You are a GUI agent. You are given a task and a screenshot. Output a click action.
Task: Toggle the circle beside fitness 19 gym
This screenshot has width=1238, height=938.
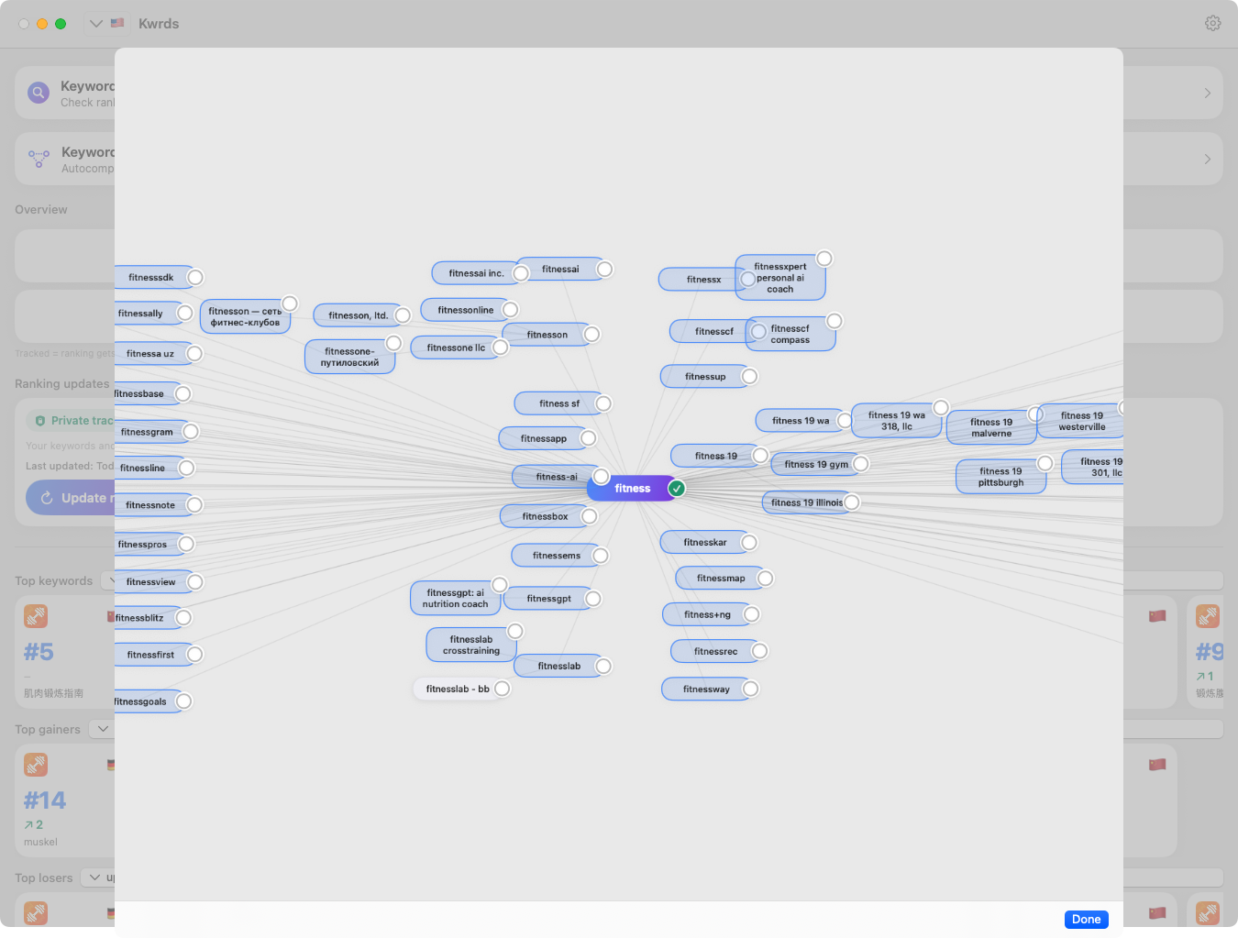point(861,465)
